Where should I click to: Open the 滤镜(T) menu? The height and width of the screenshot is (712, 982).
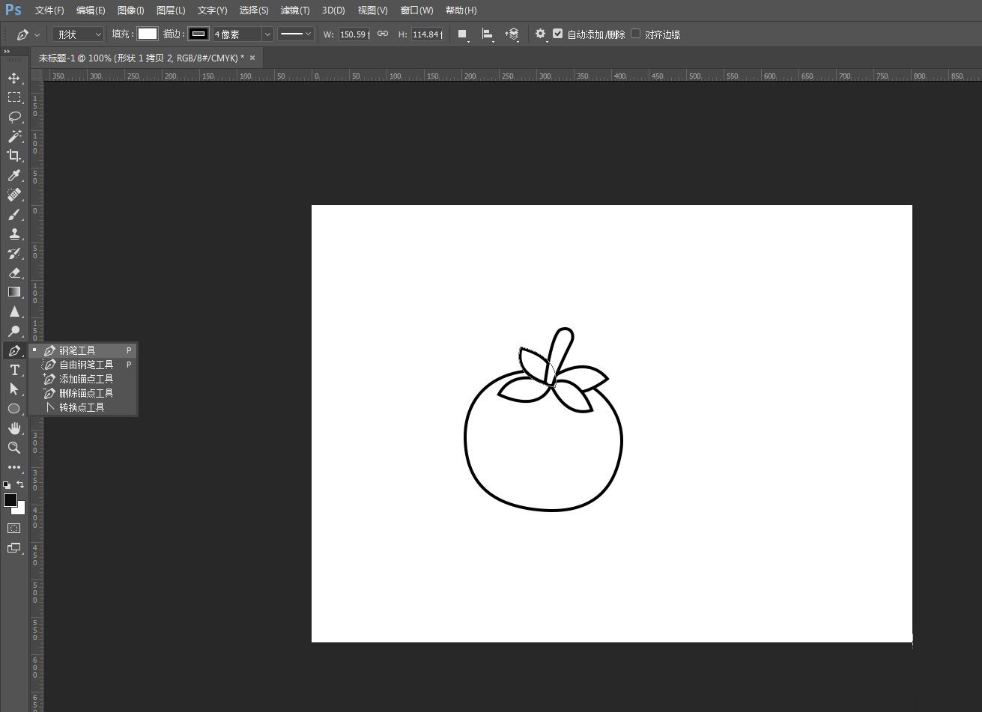coord(295,10)
